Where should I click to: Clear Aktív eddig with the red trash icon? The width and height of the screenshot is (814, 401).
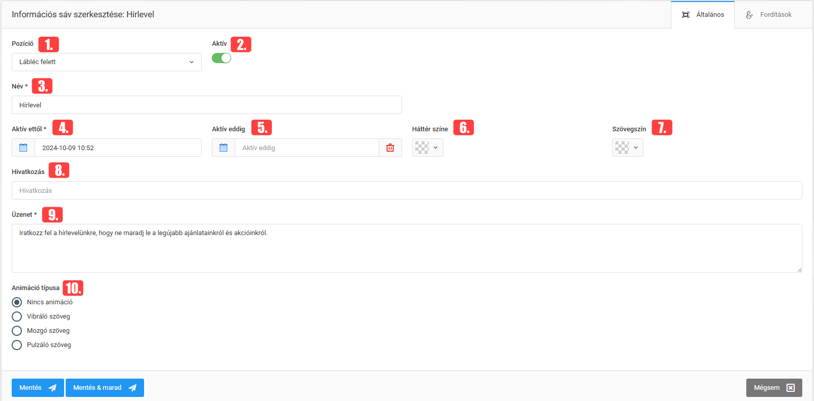click(390, 148)
